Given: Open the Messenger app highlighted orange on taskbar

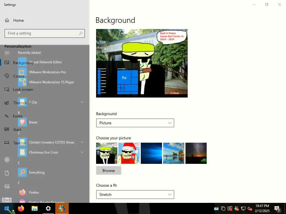Looking at the screenshot, I should 62,208.
